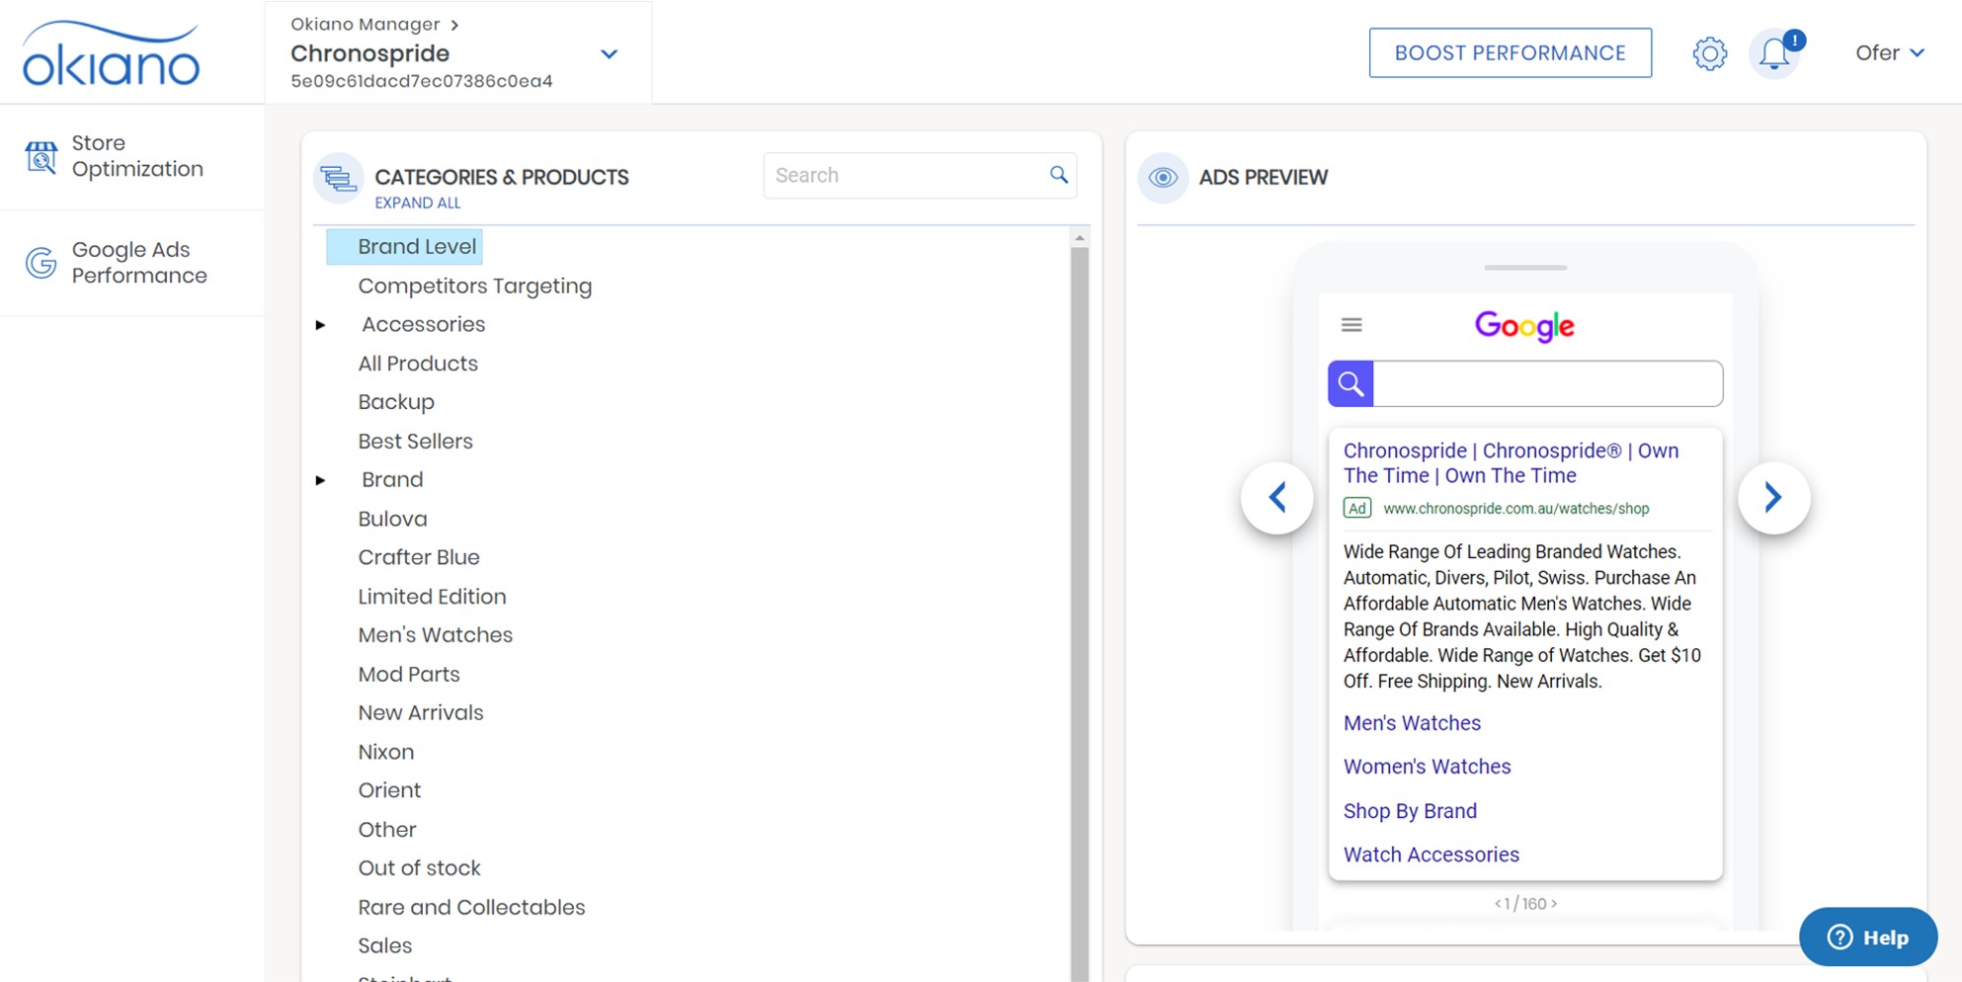
Task: Open the Shop By Brand sitelink
Action: pyautogui.click(x=1410, y=811)
